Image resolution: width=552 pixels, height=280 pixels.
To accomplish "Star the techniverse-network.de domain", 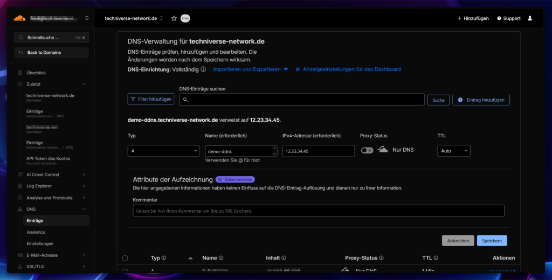I will [x=174, y=18].
